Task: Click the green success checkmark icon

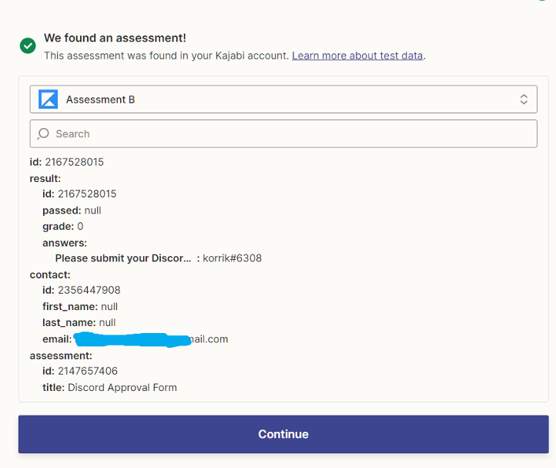Action: [x=28, y=45]
